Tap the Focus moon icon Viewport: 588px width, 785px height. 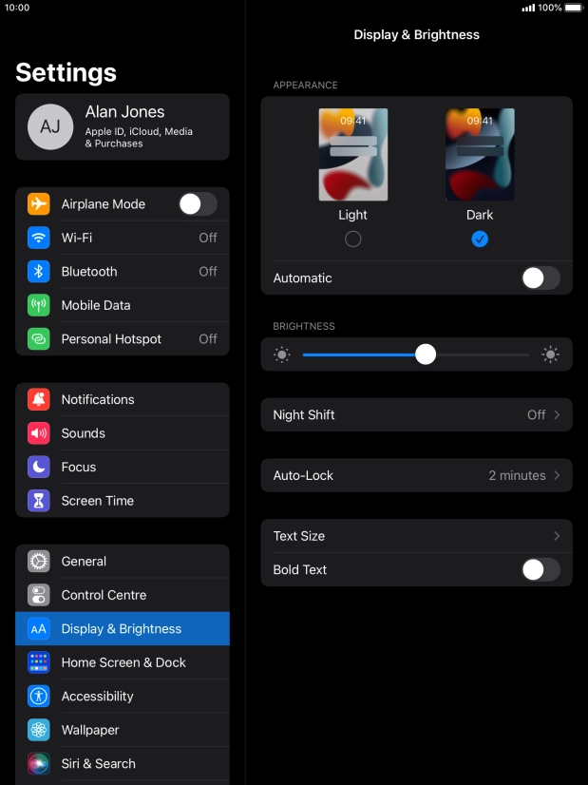tap(39, 468)
